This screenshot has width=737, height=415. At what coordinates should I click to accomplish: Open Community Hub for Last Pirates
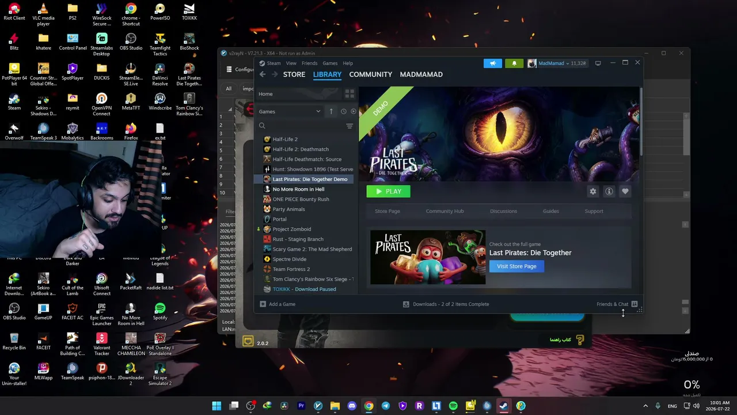tap(445, 211)
